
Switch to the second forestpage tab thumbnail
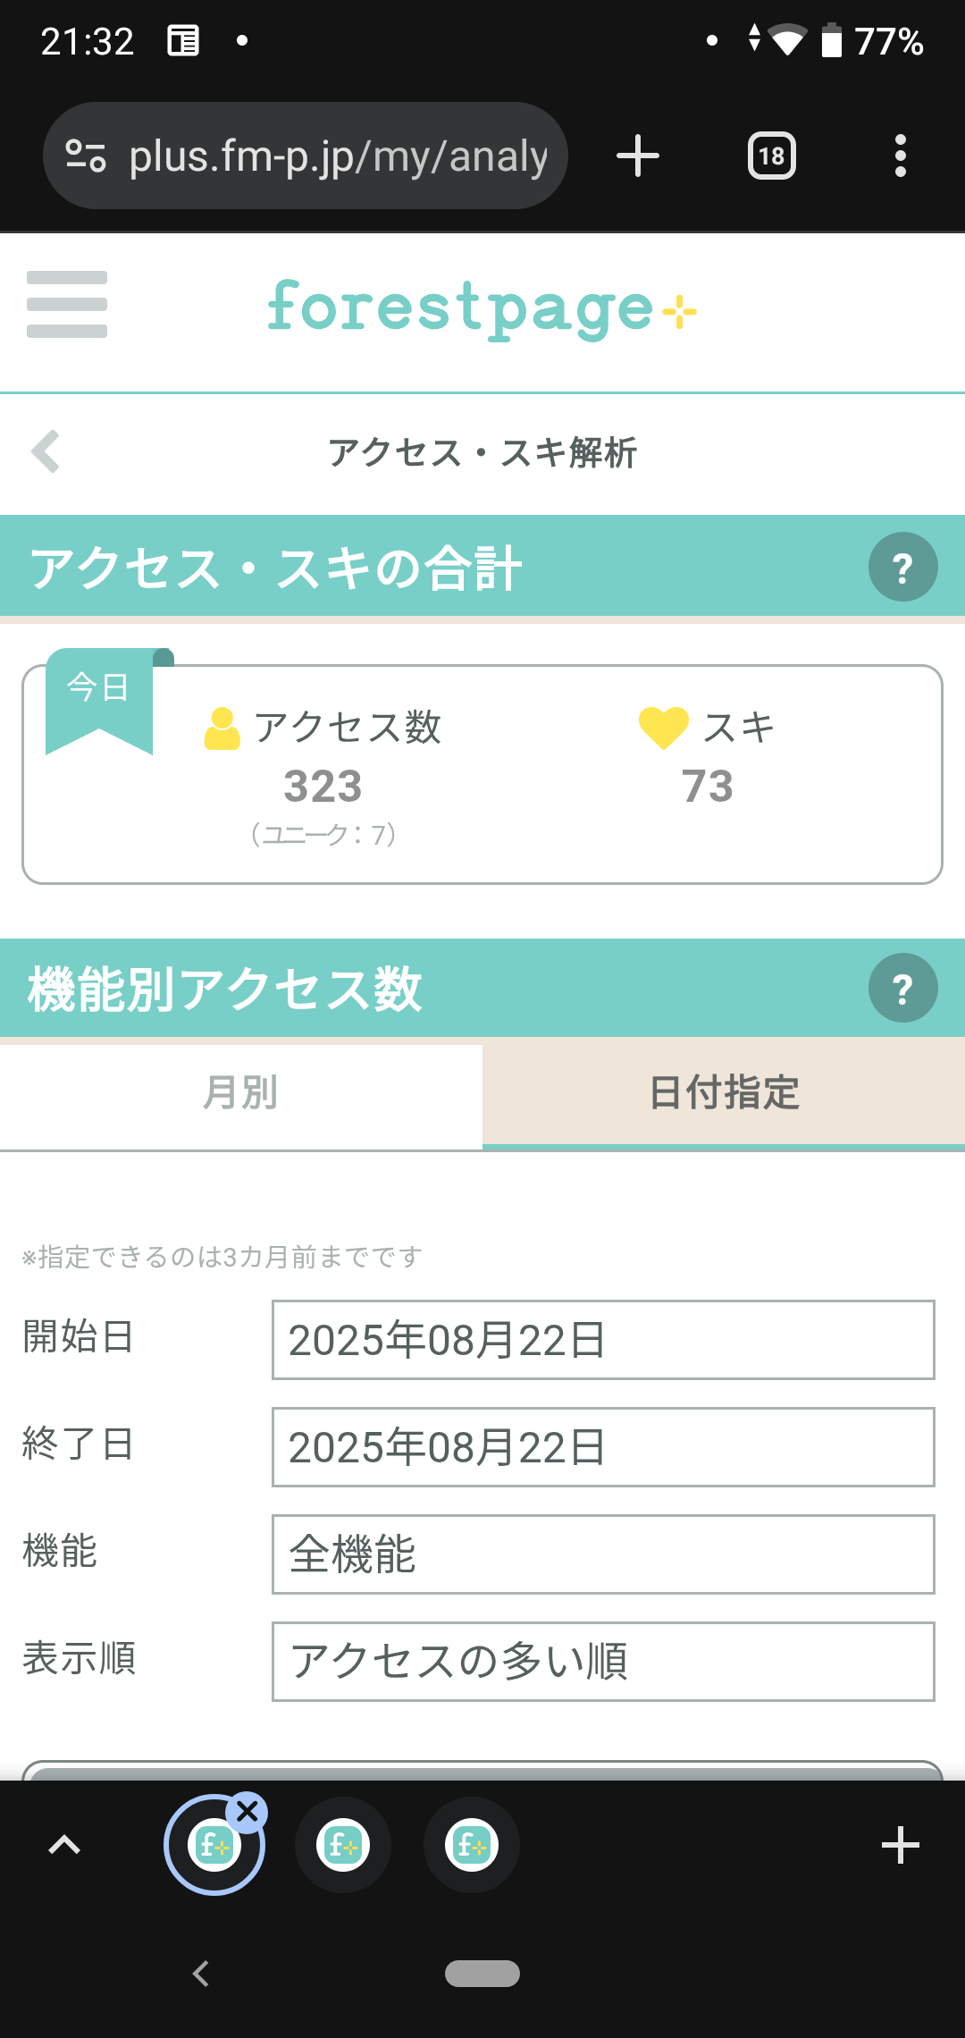pos(343,1845)
